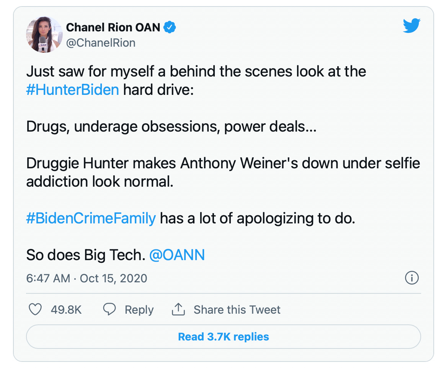Open the #BidenCrimeFamily hashtag

click(91, 218)
